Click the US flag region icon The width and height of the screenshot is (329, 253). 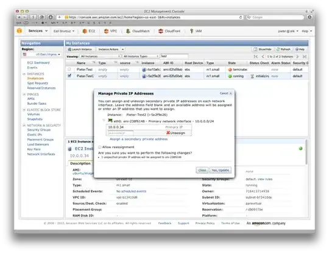25,54
